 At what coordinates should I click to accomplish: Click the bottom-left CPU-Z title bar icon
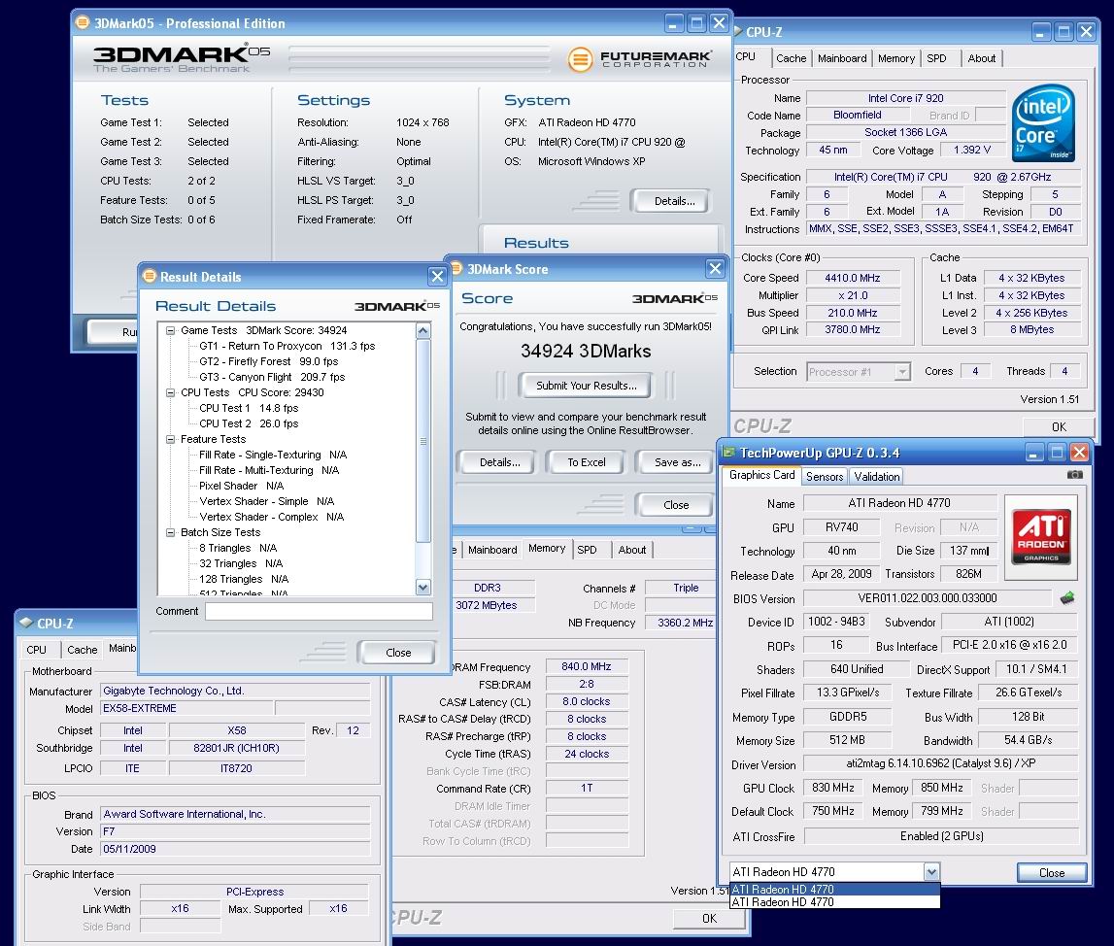(x=26, y=623)
